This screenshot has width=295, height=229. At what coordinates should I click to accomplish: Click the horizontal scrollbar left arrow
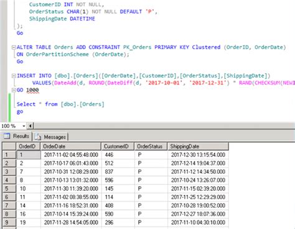pos(30,126)
